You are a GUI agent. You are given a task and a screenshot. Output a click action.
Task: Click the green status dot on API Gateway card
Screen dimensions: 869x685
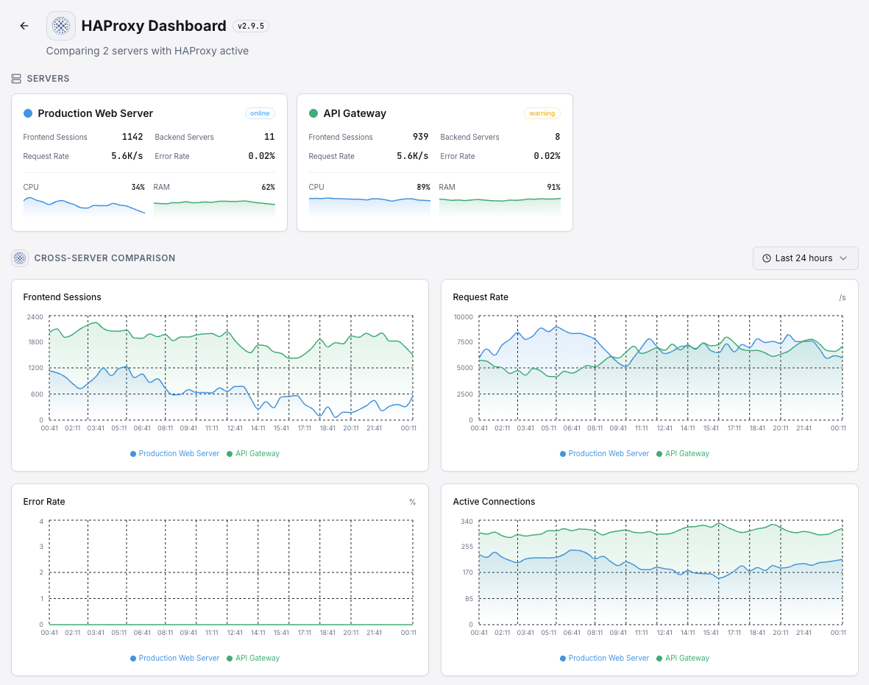coord(314,113)
